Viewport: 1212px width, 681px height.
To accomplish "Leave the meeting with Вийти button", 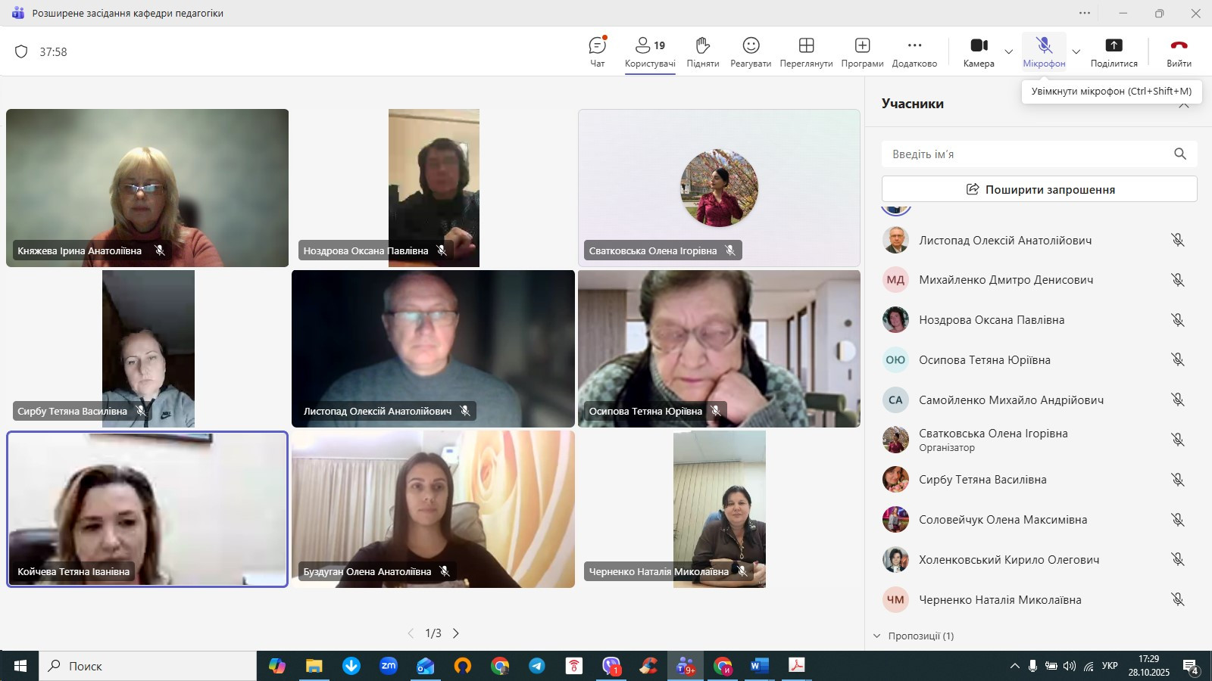I will [1179, 51].
